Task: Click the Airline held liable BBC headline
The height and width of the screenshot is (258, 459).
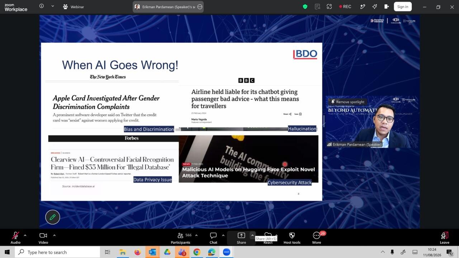Action: click(245, 99)
